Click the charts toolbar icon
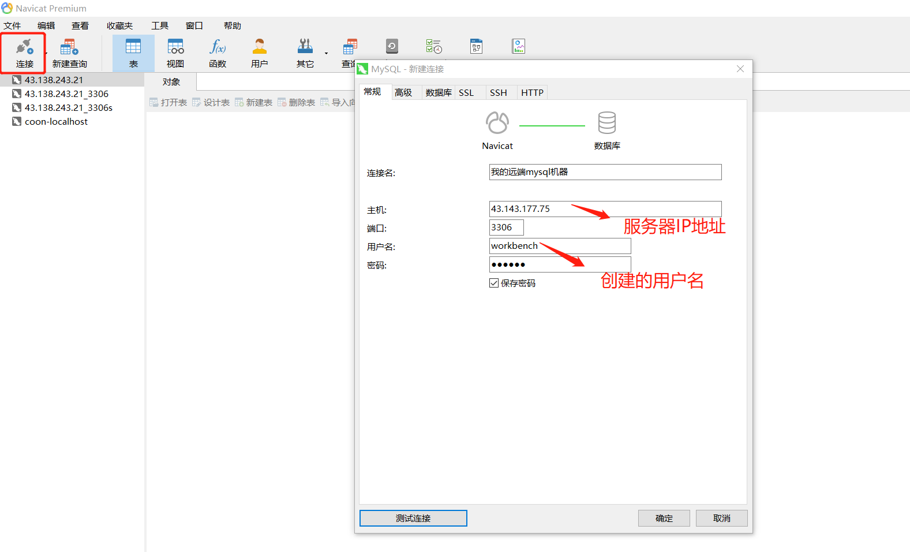 coord(518,46)
